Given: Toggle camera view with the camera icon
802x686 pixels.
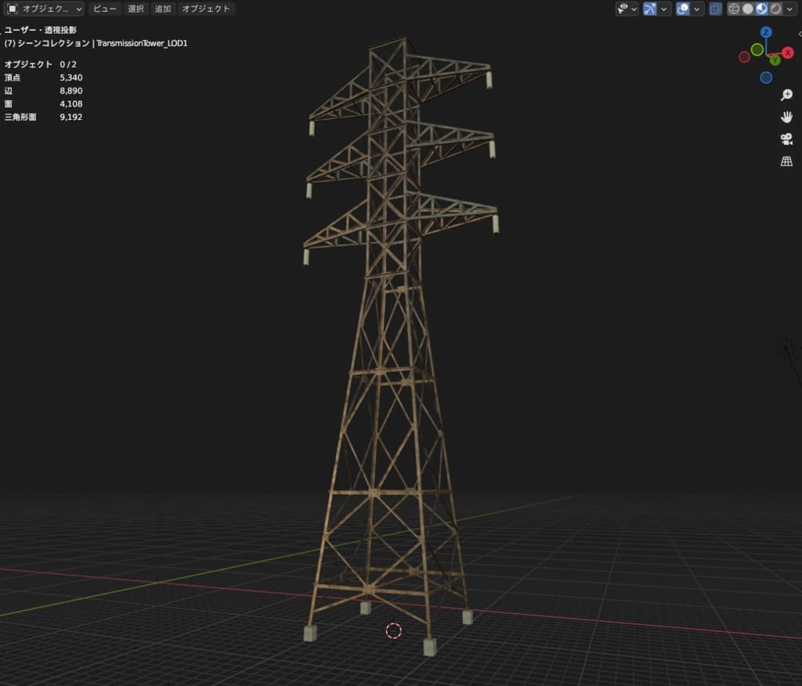Looking at the screenshot, I should pyautogui.click(x=786, y=139).
